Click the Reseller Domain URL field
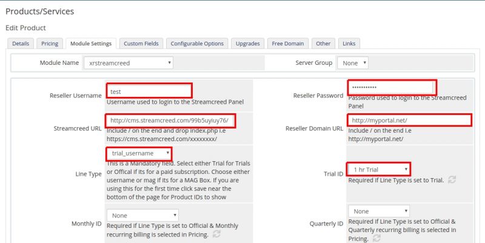The height and width of the screenshot is (243, 485). tap(410, 121)
